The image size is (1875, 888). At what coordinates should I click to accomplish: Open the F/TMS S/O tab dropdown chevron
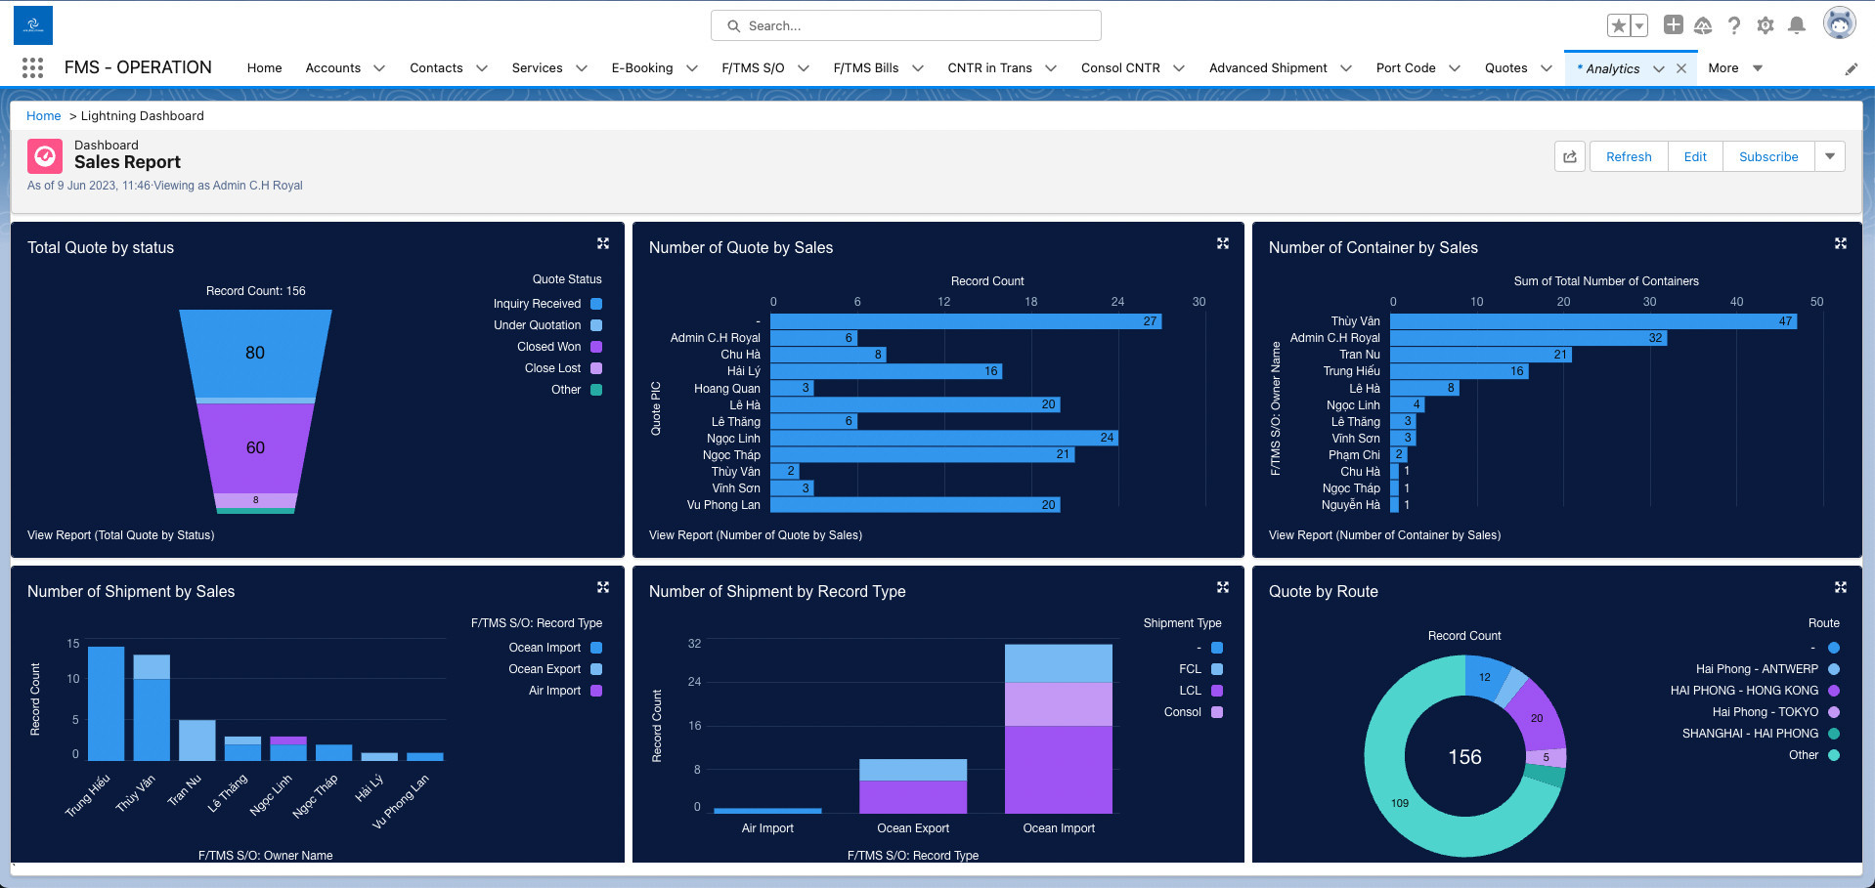click(x=804, y=68)
